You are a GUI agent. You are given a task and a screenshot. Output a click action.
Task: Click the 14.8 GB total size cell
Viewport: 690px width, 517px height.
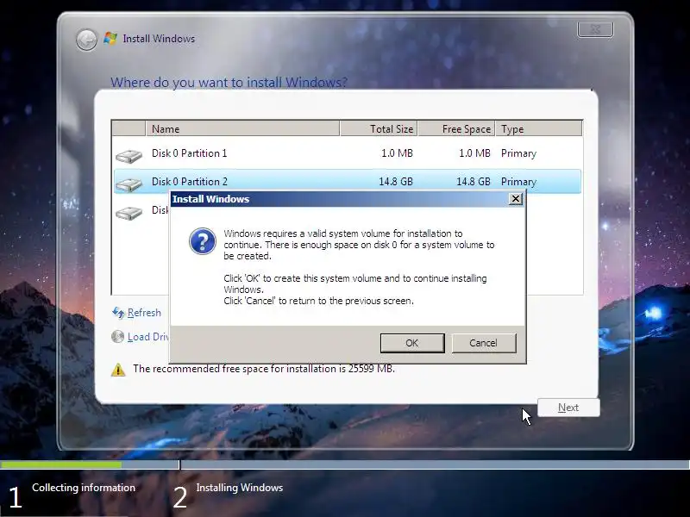click(396, 182)
